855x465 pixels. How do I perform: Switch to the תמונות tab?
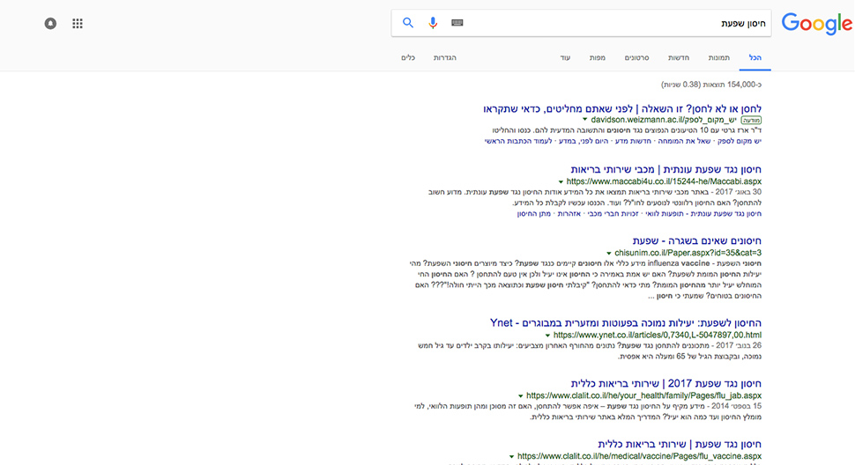[x=718, y=58]
